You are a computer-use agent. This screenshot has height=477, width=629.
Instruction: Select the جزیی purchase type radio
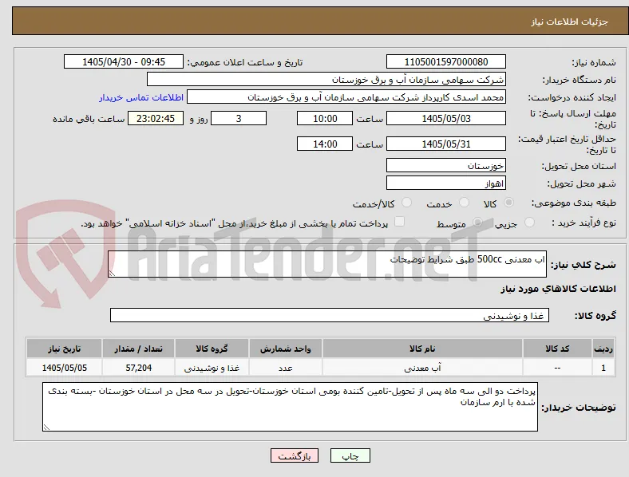(x=529, y=222)
